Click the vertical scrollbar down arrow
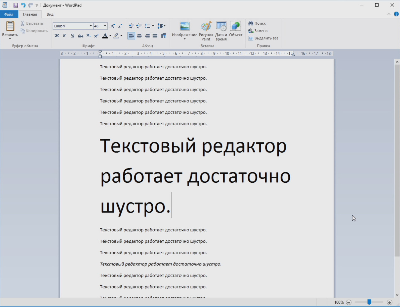400x307 pixels. 397,295
